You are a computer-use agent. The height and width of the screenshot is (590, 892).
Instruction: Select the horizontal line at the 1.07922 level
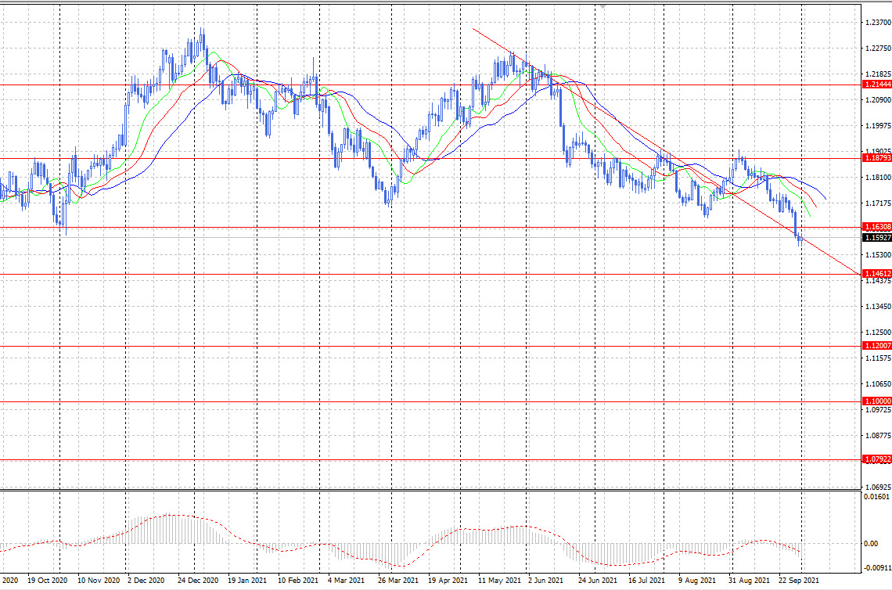coord(430,459)
